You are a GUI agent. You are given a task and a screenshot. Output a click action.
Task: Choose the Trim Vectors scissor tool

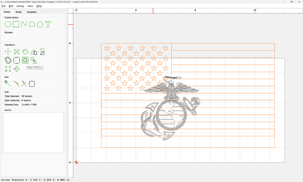[24, 83]
